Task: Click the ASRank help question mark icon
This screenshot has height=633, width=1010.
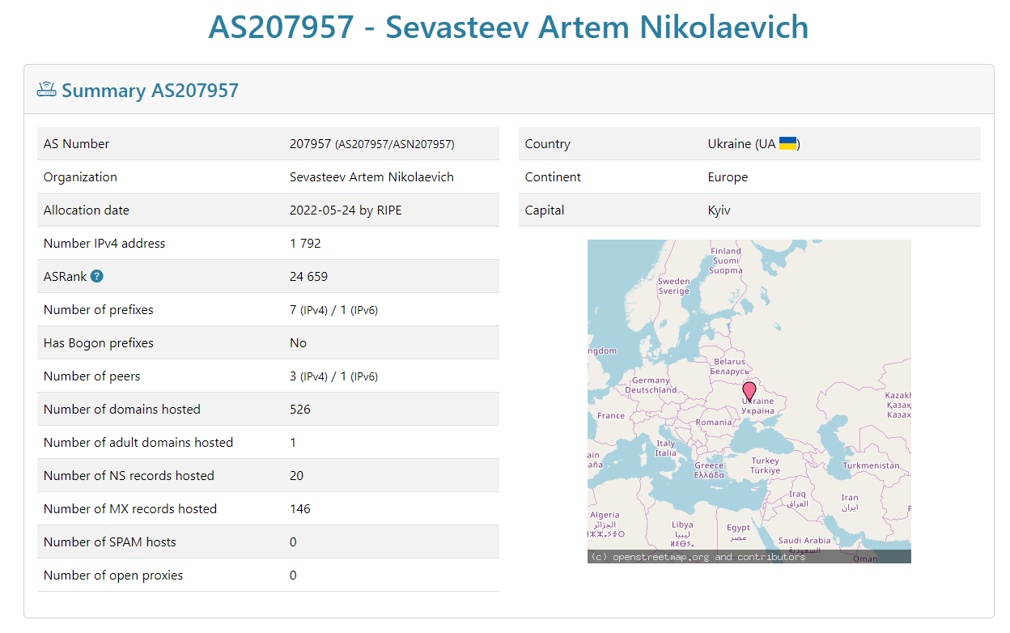Action: point(97,276)
